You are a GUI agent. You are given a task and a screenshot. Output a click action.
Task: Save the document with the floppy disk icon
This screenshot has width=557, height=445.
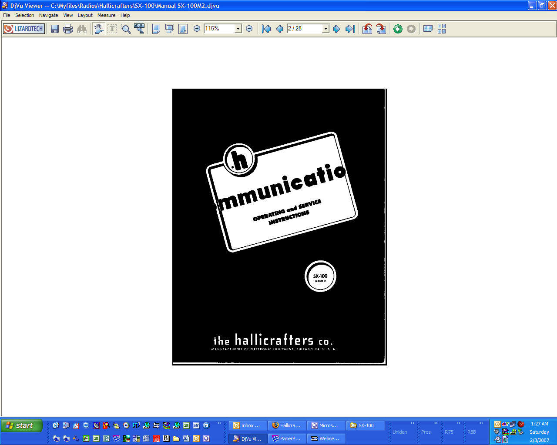point(55,29)
